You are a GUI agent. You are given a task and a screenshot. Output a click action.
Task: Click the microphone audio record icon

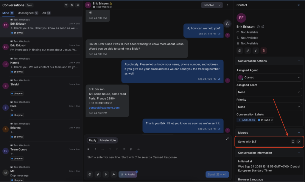105,174
